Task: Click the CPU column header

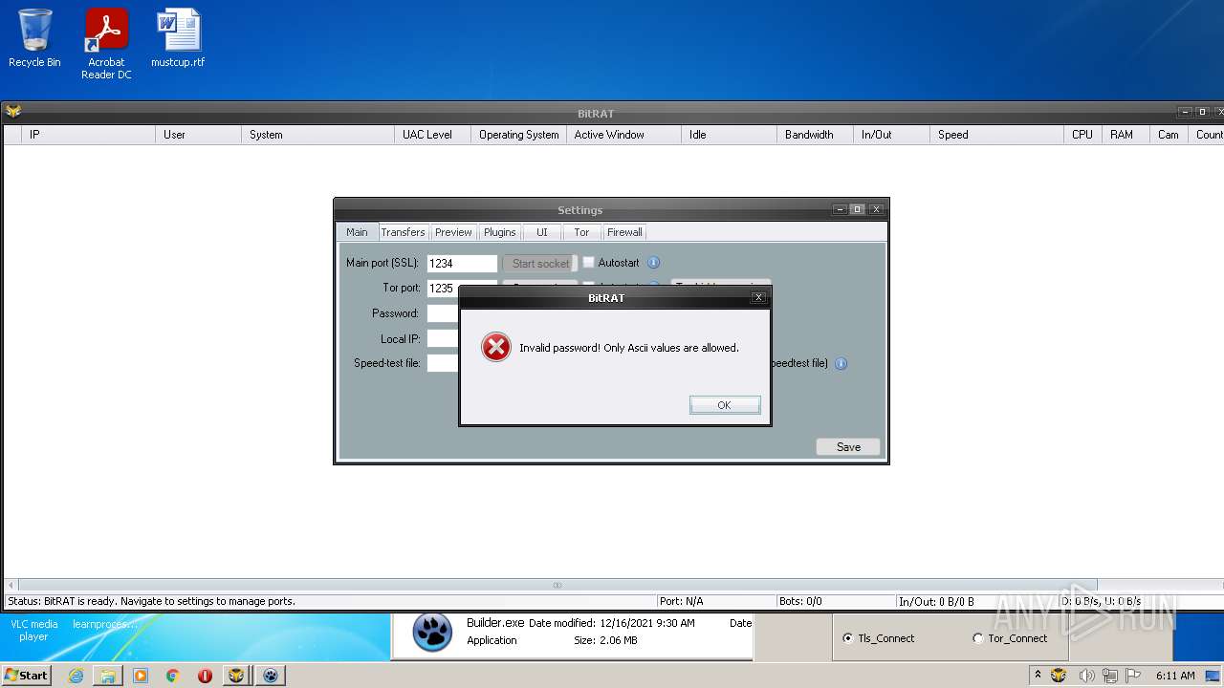Action: pos(1082,135)
